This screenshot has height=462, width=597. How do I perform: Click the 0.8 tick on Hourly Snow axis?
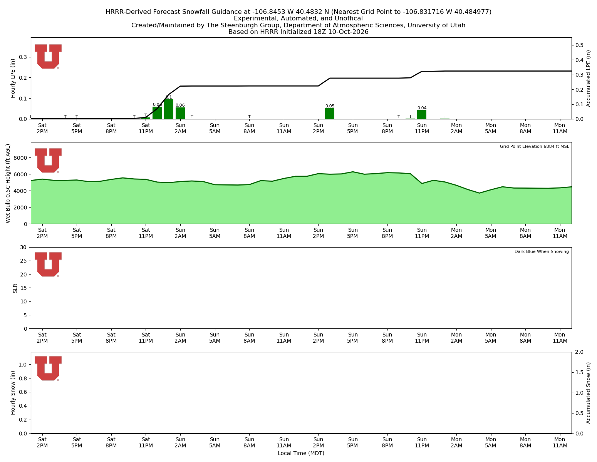(23, 378)
